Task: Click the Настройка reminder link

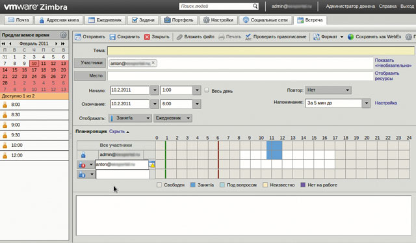Action: [x=385, y=103]
